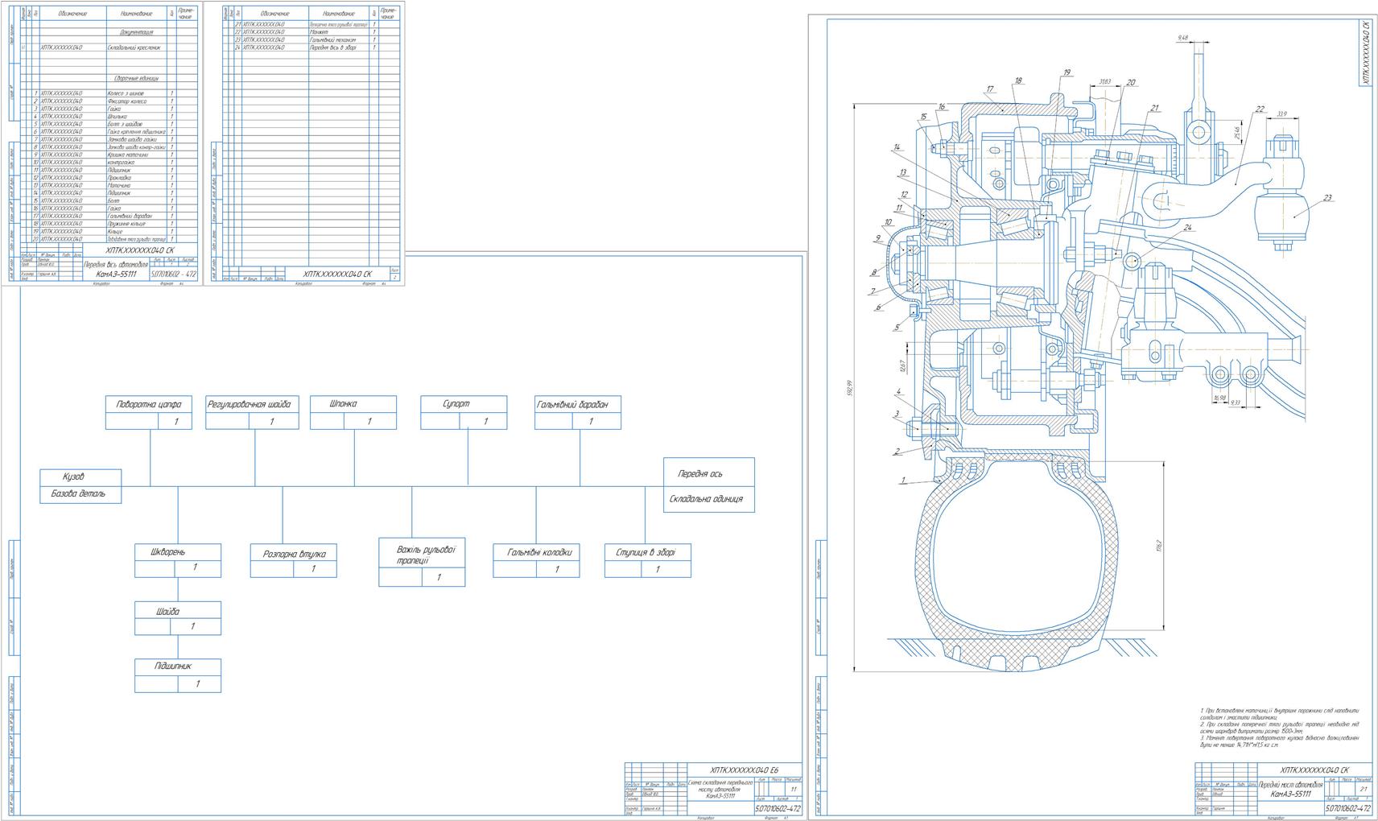Click the dimension value 33,9

pos(1281,113)
